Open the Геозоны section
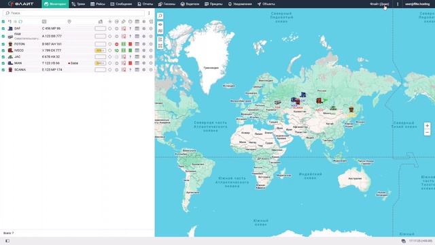Viewport: 435px width, 245px height. (x=167, y=4)
